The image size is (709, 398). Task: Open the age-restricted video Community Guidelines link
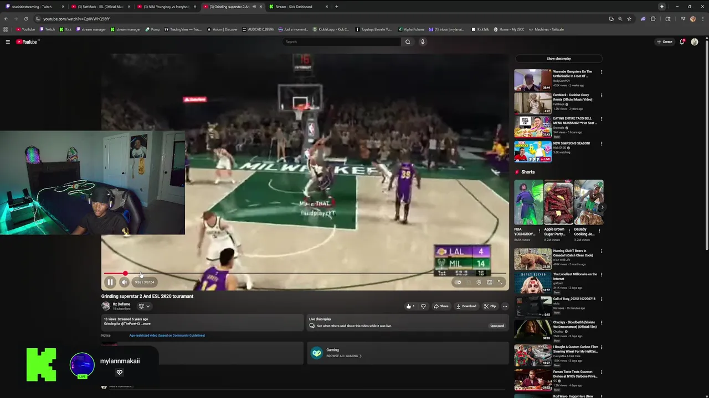167,336
